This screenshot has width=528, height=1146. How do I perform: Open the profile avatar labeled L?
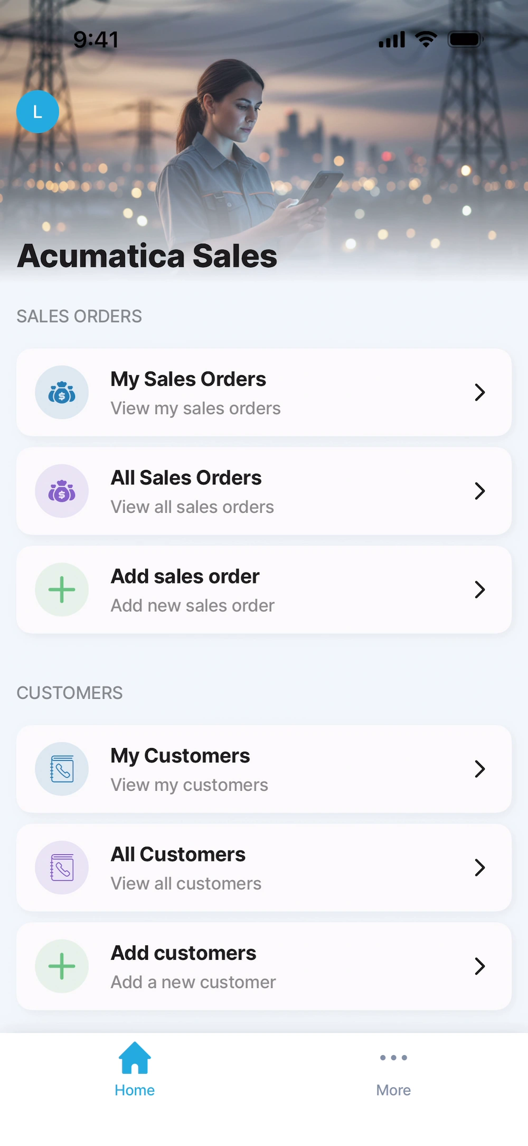coord(37,112)
